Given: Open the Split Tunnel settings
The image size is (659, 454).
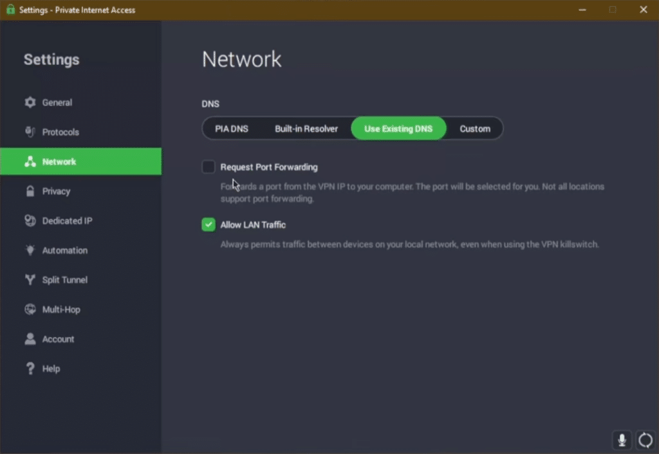Looking at the screenshot, I should pyautogui.click(x=80, y=280).
